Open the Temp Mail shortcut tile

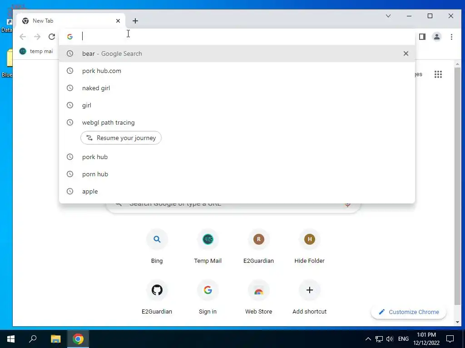click(208, 246)
